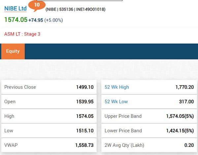This screenshot has height=155, width=198.
Task: Click the Open price value 1539.95
Action: pos(83,102)
